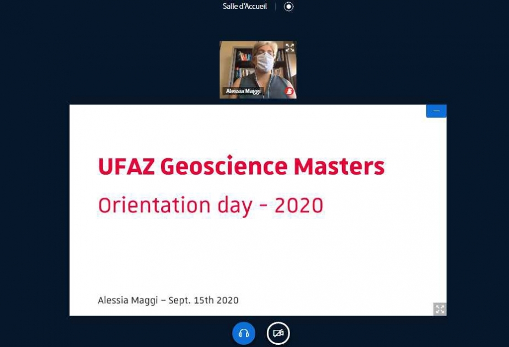The height and width of the screenshot is (347, 509).
Task: Minimize the presentation with blue dash button
Action: pyautogui.click(x=436, y=111)
